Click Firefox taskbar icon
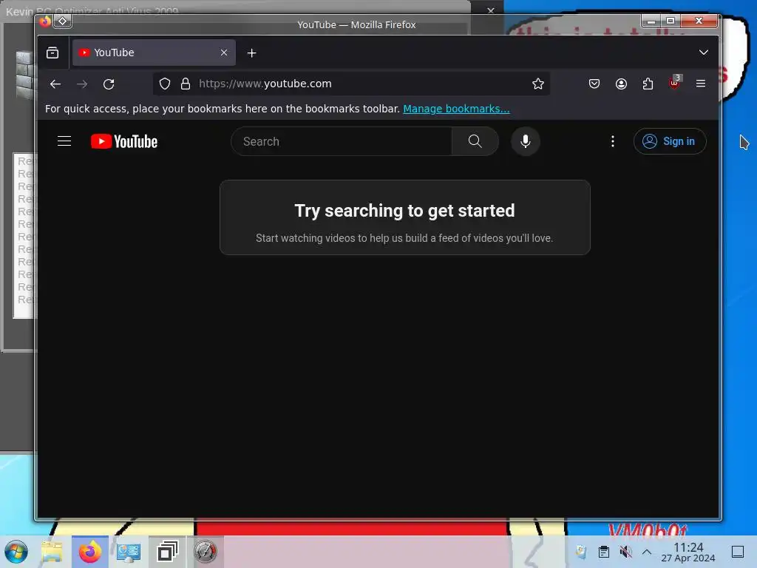The height and width of the screenshot is (568, 757). 89,552
